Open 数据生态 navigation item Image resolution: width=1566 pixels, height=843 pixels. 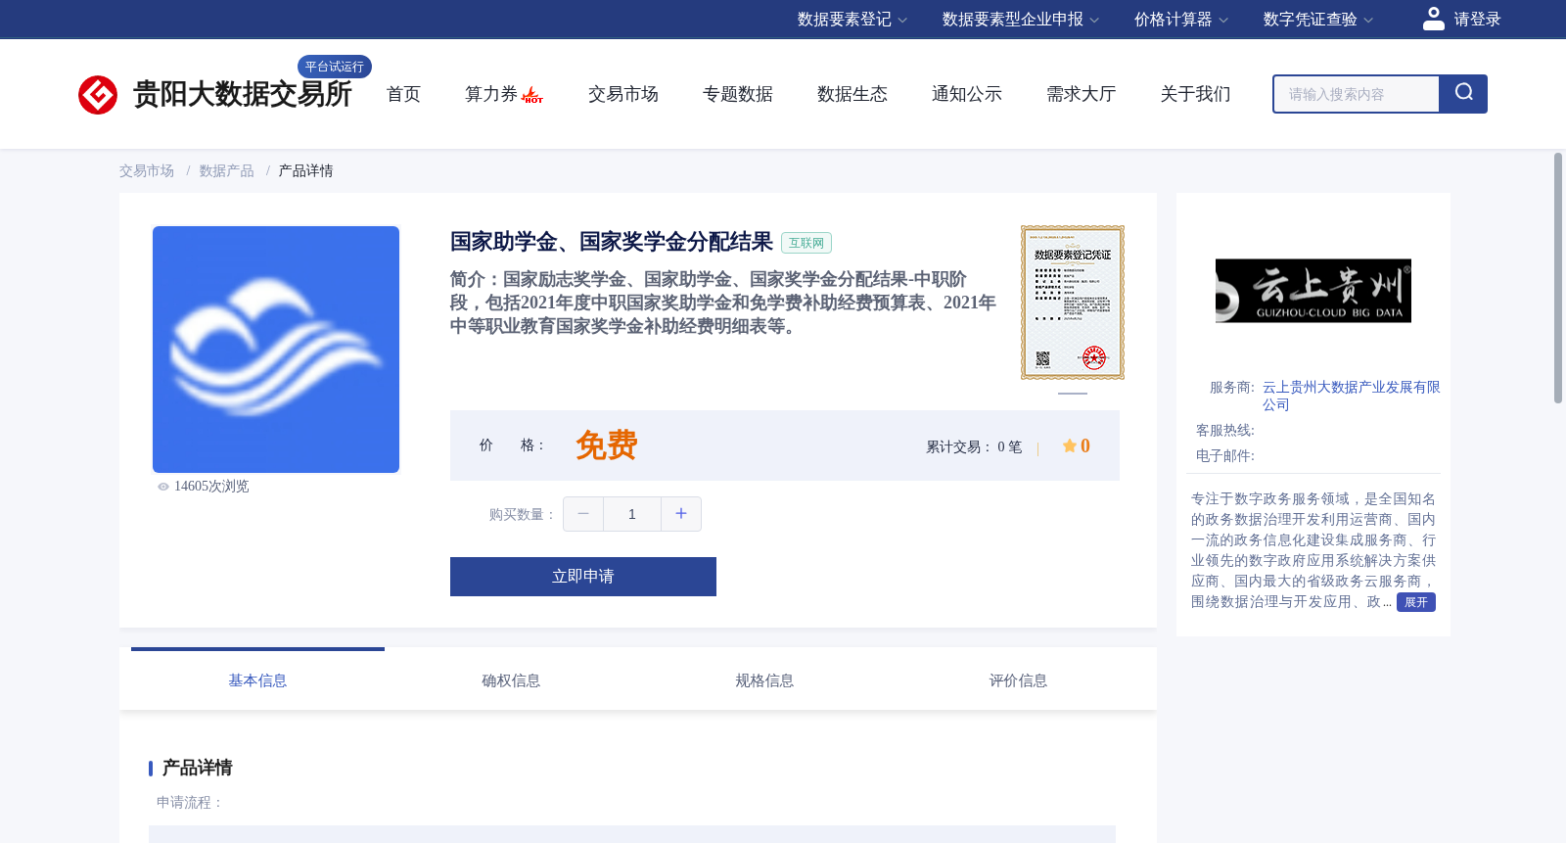coord(852,94)
